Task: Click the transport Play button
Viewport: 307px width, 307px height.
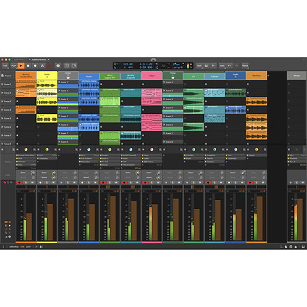Action: tap(21, 65)
